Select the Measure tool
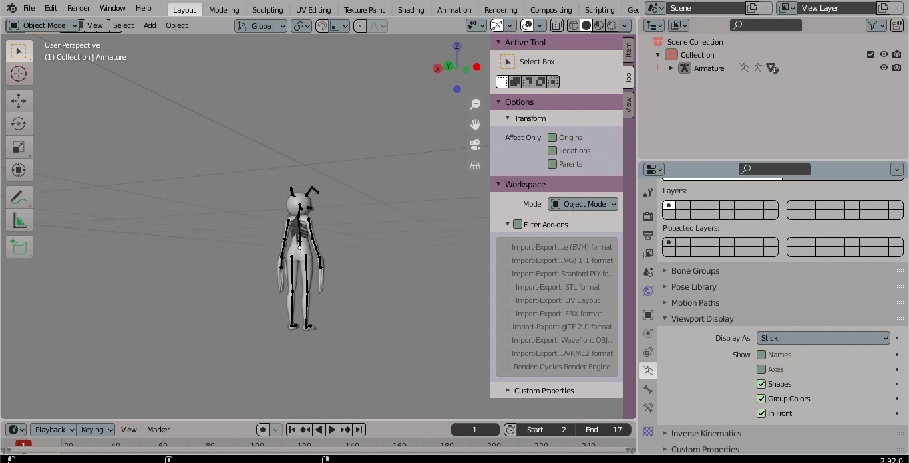909x463 pixels. click(x=19, y=221)
